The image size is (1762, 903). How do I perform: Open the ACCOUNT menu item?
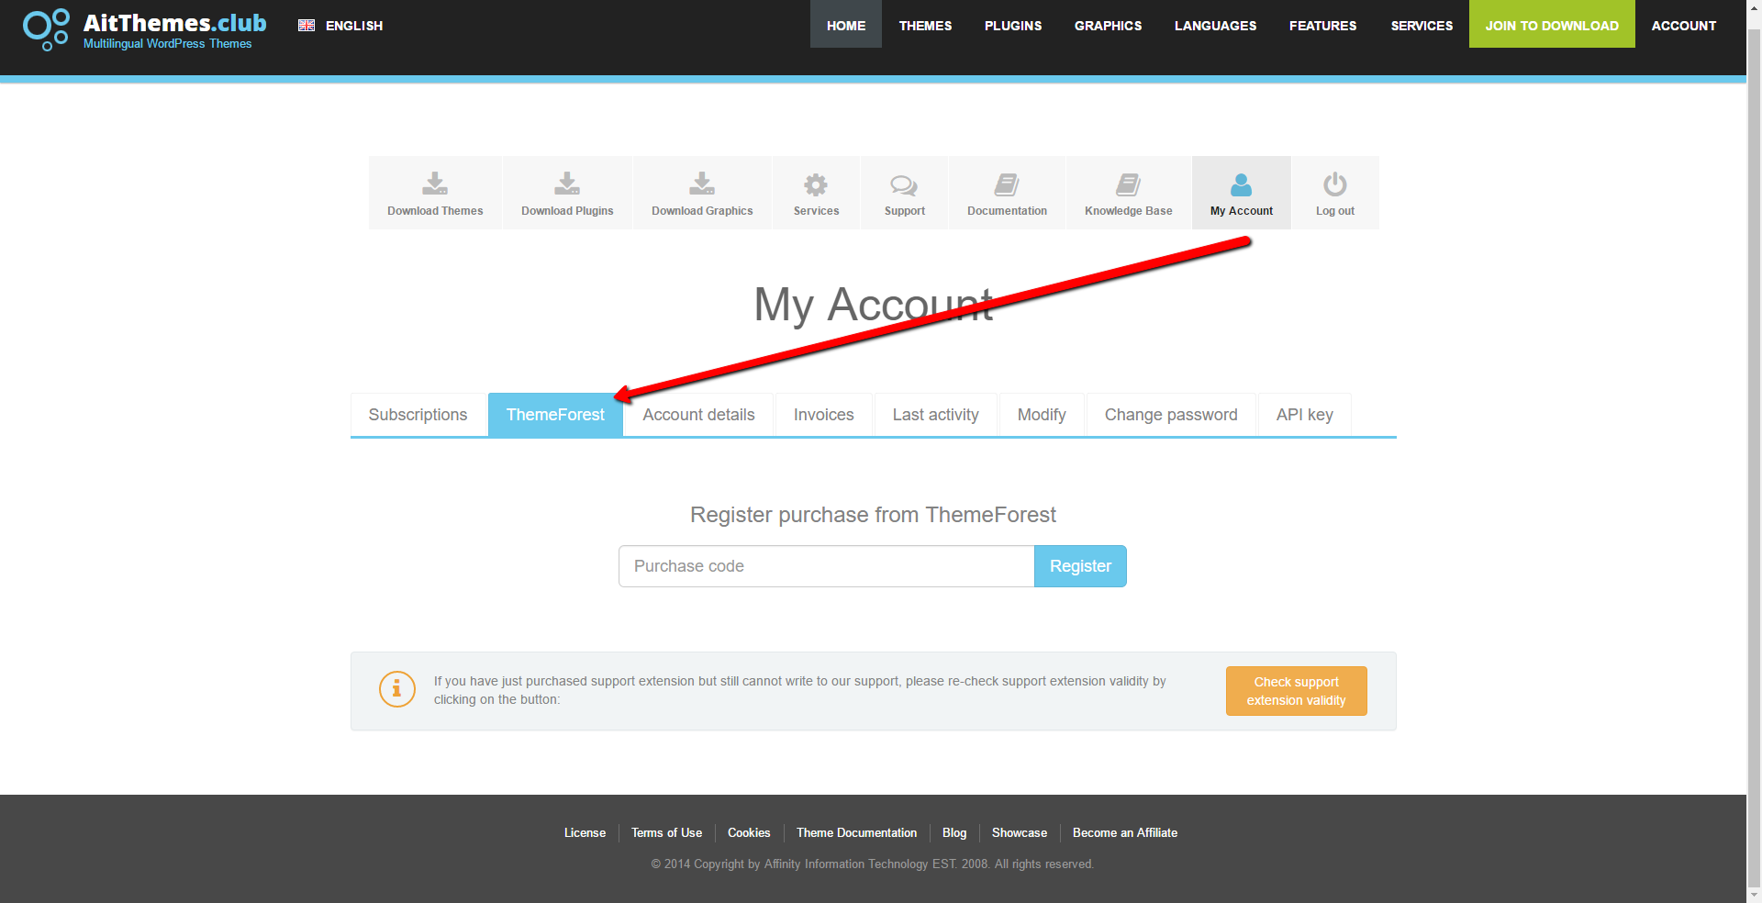click(x=1683, y=25)
